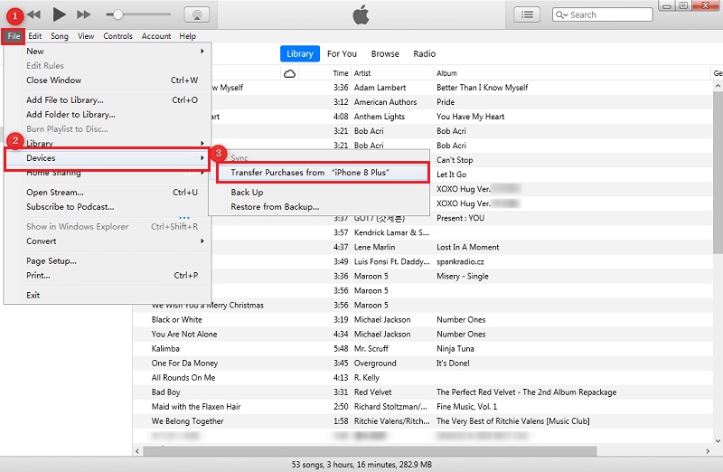Switch to the Browse tab
This screenshot has width=723, height=472.
tap(385, 54)
